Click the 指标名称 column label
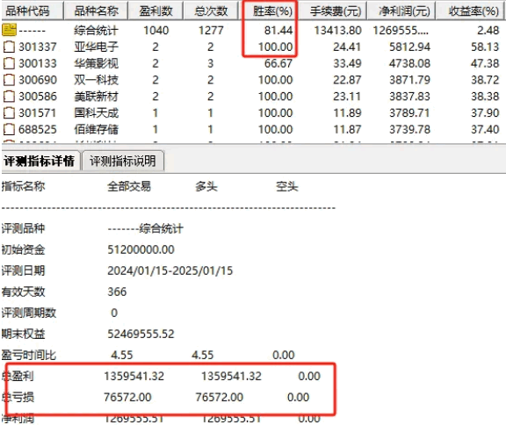 tap(23, 186)
